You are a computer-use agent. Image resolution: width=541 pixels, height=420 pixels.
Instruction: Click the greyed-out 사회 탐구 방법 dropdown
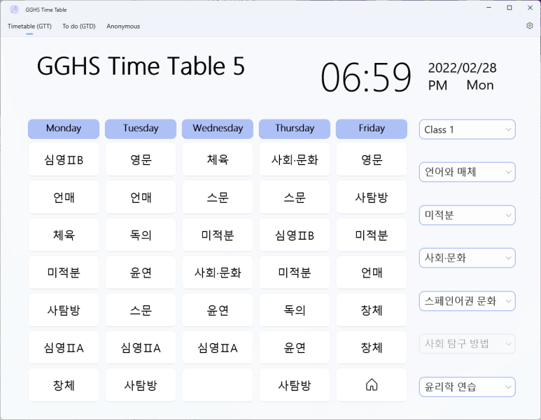pos(468,344)
